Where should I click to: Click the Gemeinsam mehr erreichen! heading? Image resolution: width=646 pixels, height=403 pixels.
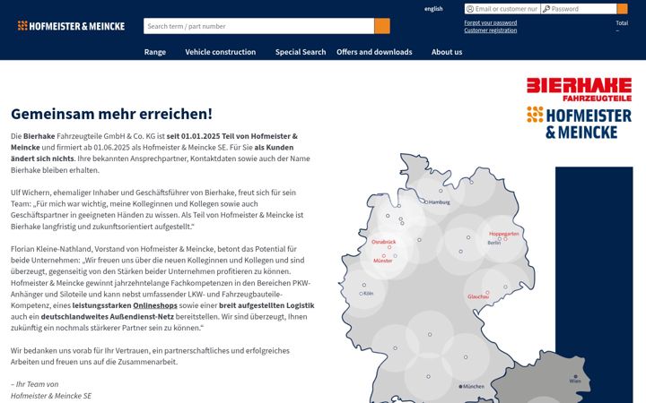[x=111, y=114]
